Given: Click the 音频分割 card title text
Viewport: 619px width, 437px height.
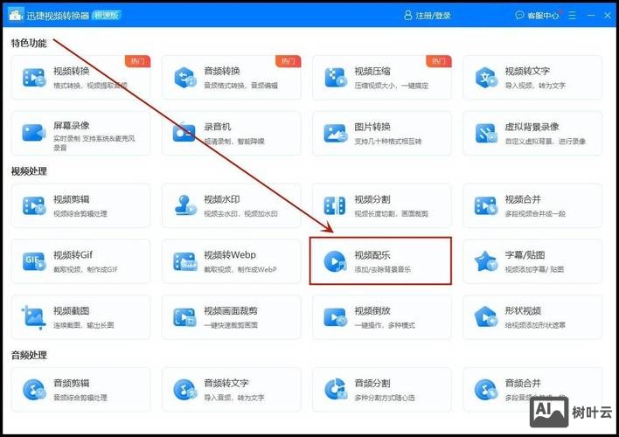Looking at the screenshot, I should (x=372, y=383).
